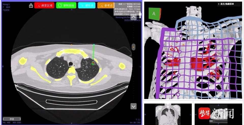Switch to next window preset right of 肺窗

click(x=20, y=119)
